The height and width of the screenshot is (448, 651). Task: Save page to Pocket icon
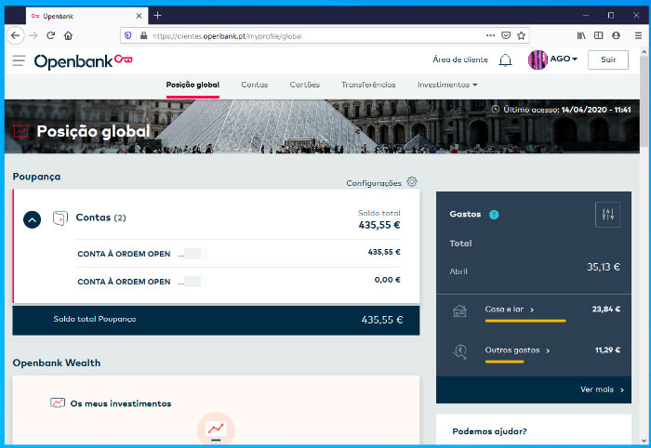pyautogui.click(x=506, y=35)
